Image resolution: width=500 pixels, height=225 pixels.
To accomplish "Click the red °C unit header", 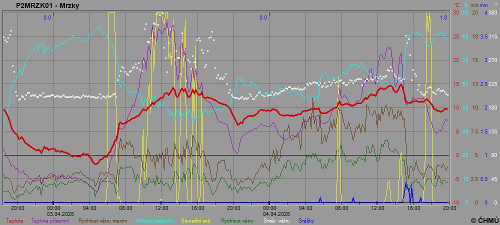I will click(x=456, y=5).
